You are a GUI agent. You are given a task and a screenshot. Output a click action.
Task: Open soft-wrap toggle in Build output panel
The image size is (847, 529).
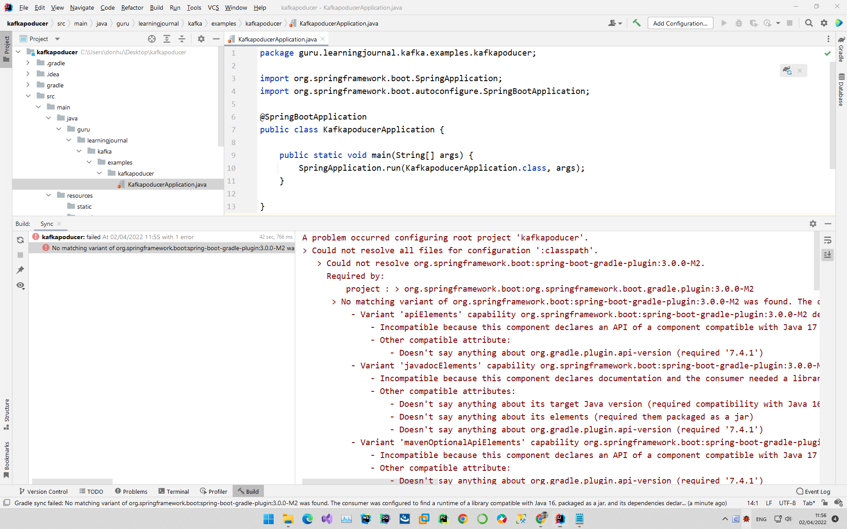[x=828, y=240]
